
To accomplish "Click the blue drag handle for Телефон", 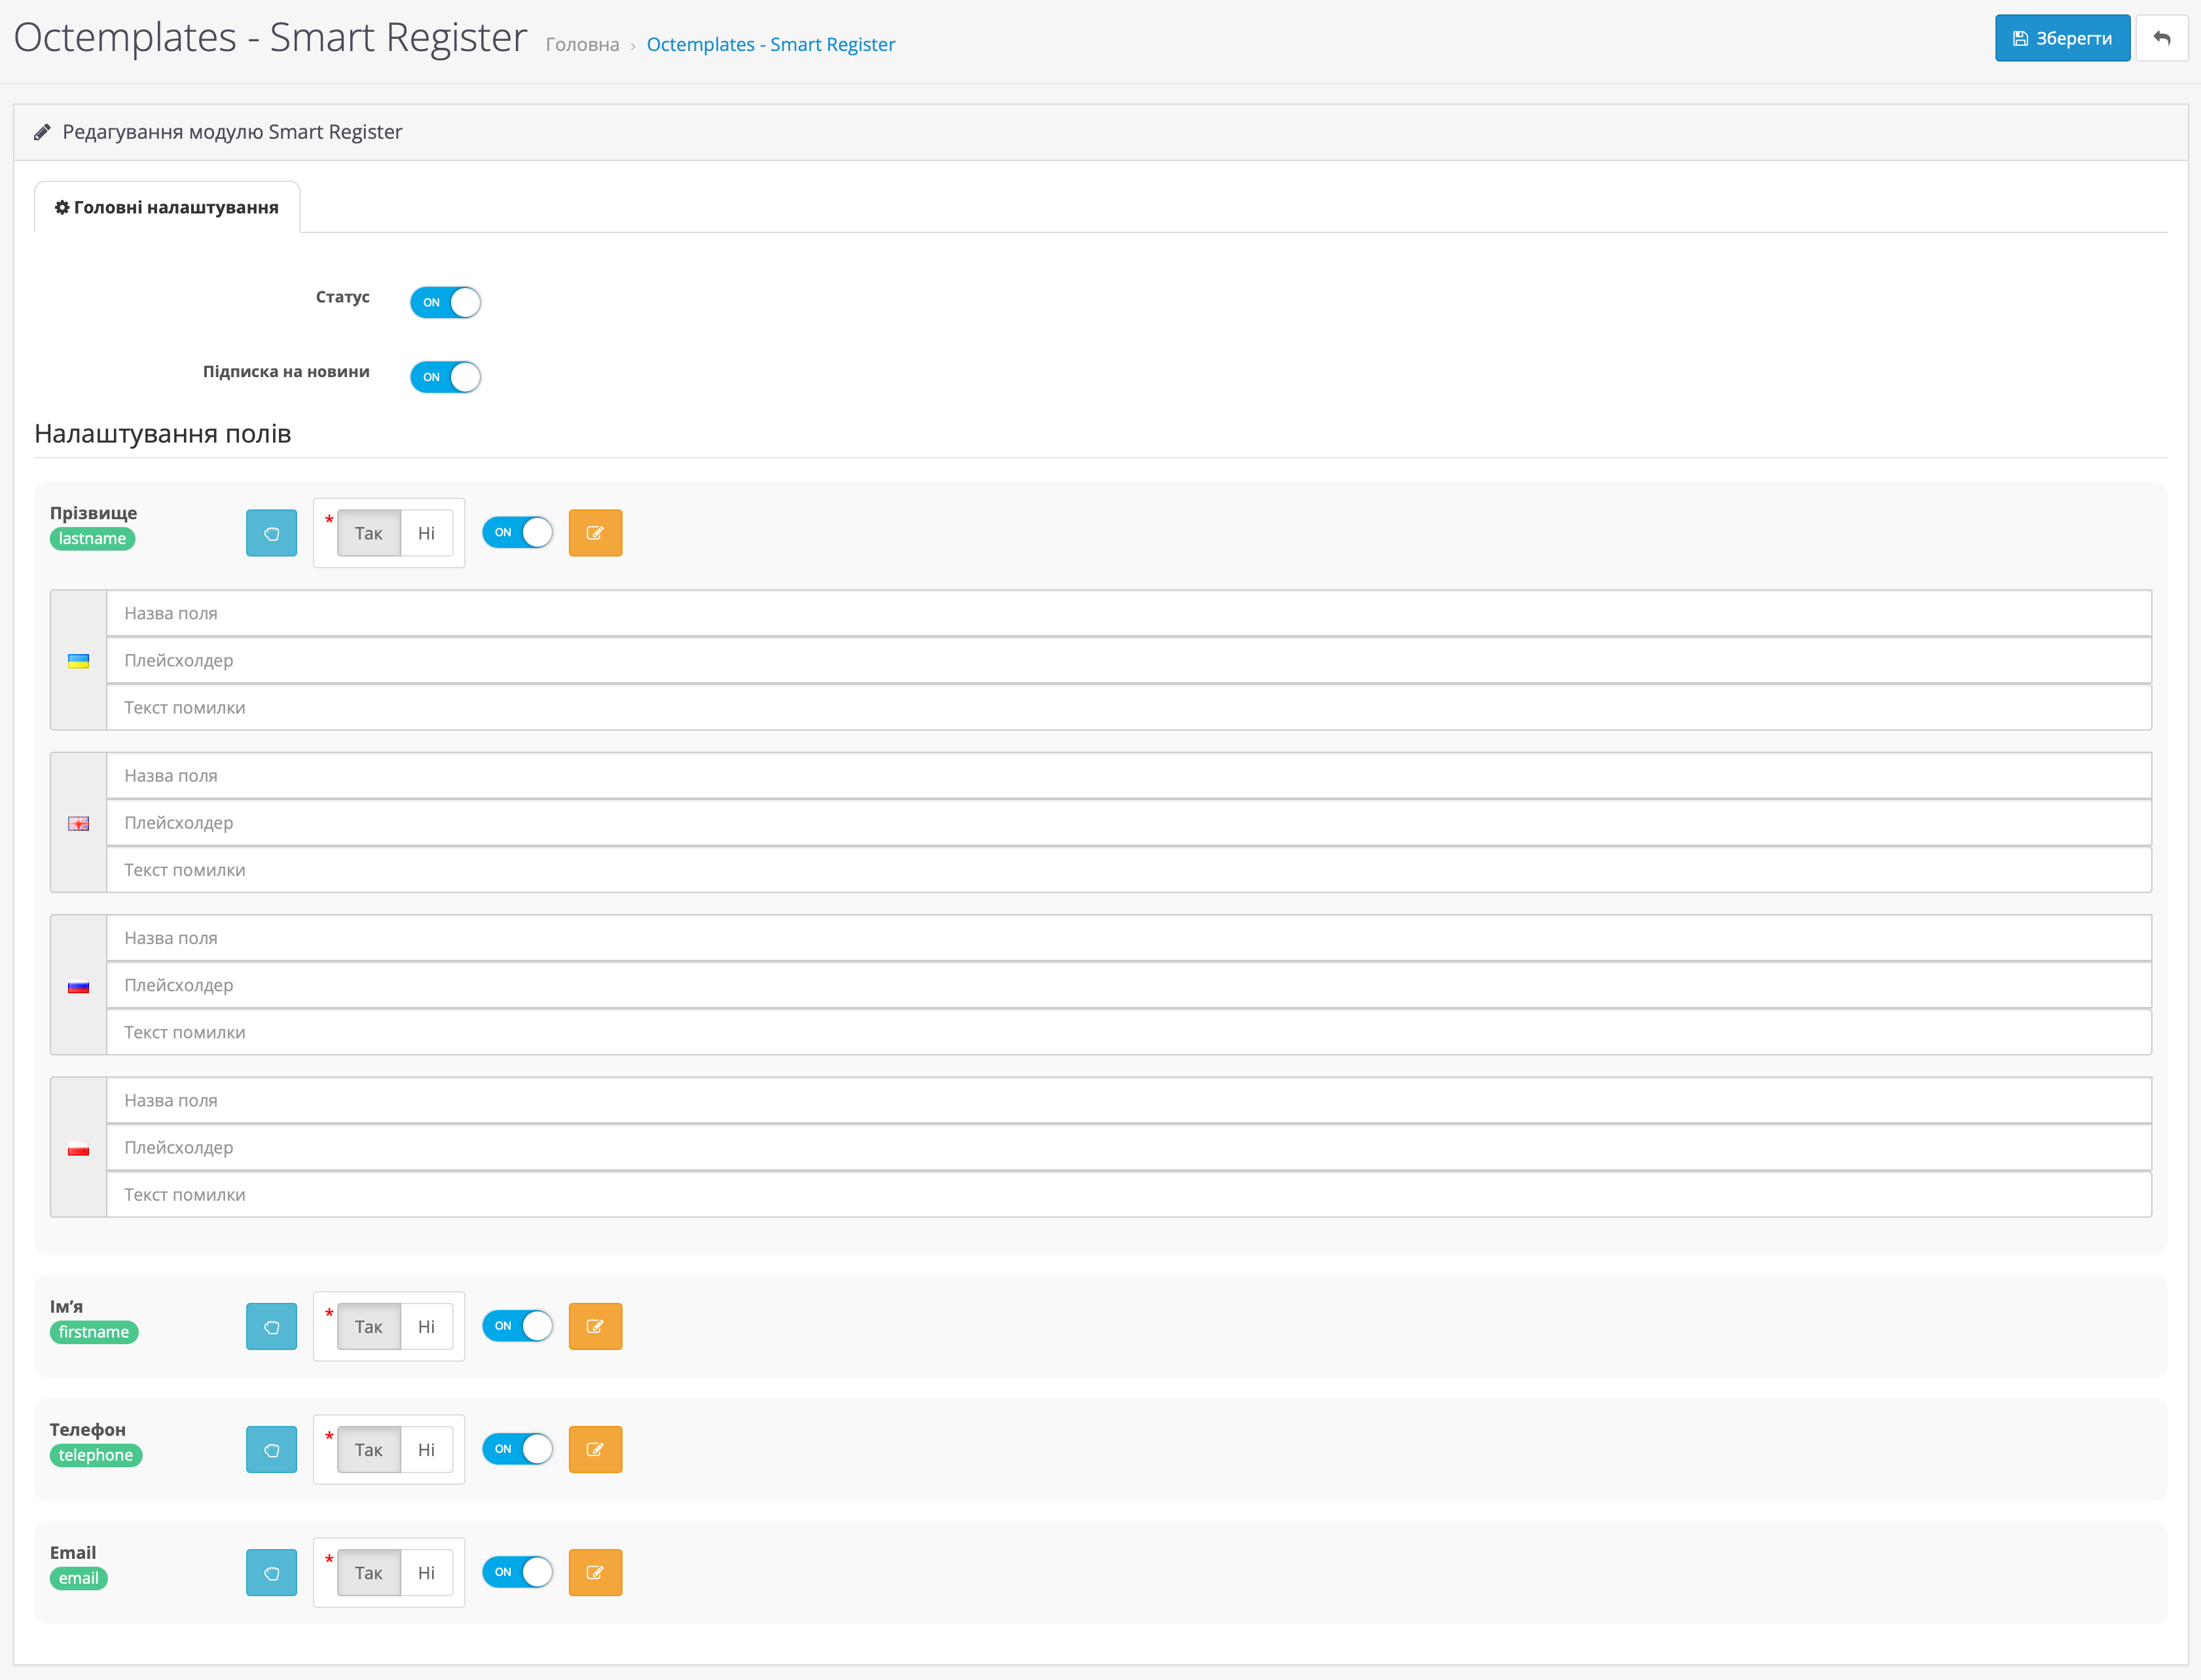I will pyautogui.click(x=271, y=1449).
